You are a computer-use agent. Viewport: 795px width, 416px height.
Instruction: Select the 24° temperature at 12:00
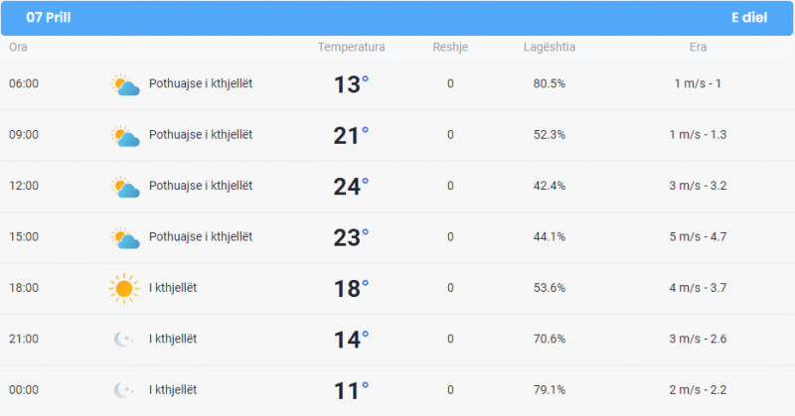click(351, 187)
